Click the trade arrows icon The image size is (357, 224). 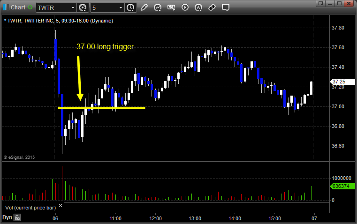(212, 7)
